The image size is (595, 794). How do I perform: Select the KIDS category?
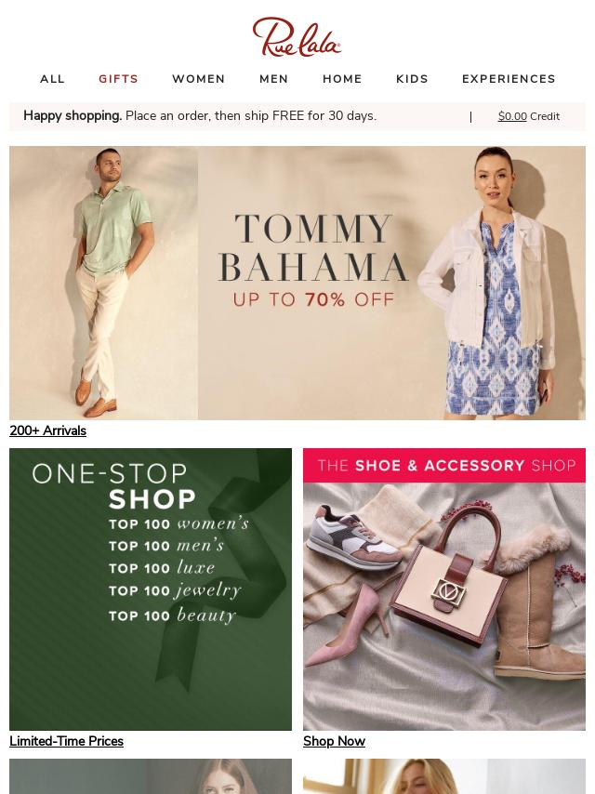click(412, 79)
